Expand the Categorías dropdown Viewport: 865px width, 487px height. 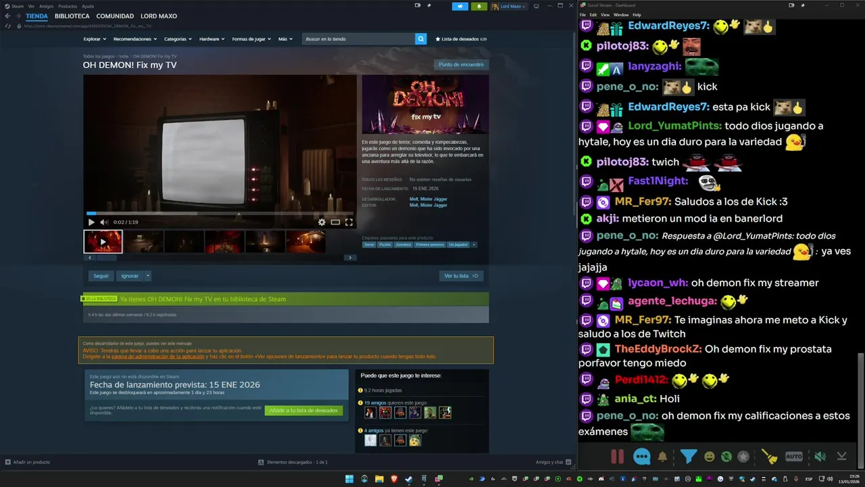(178, 39)
